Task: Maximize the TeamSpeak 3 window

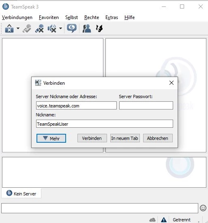Action: pos(182,6)
